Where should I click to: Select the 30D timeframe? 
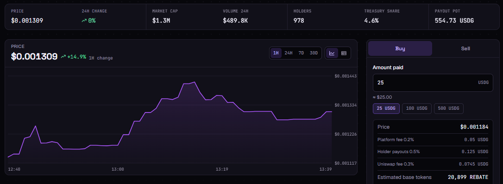click(314, 53)
